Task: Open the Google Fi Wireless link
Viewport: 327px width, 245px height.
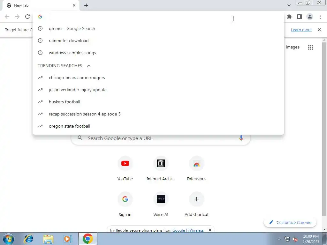Action: 188,230
